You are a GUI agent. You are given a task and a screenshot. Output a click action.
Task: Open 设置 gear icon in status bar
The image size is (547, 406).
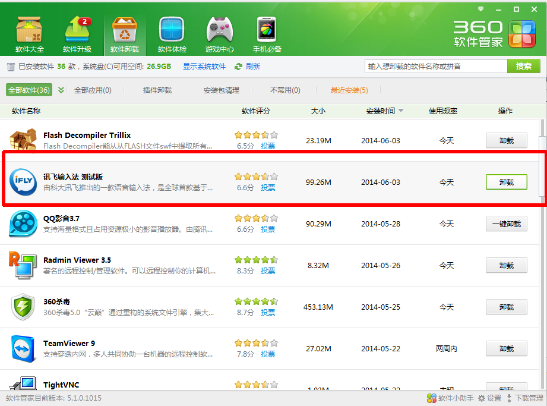(482, 398)
